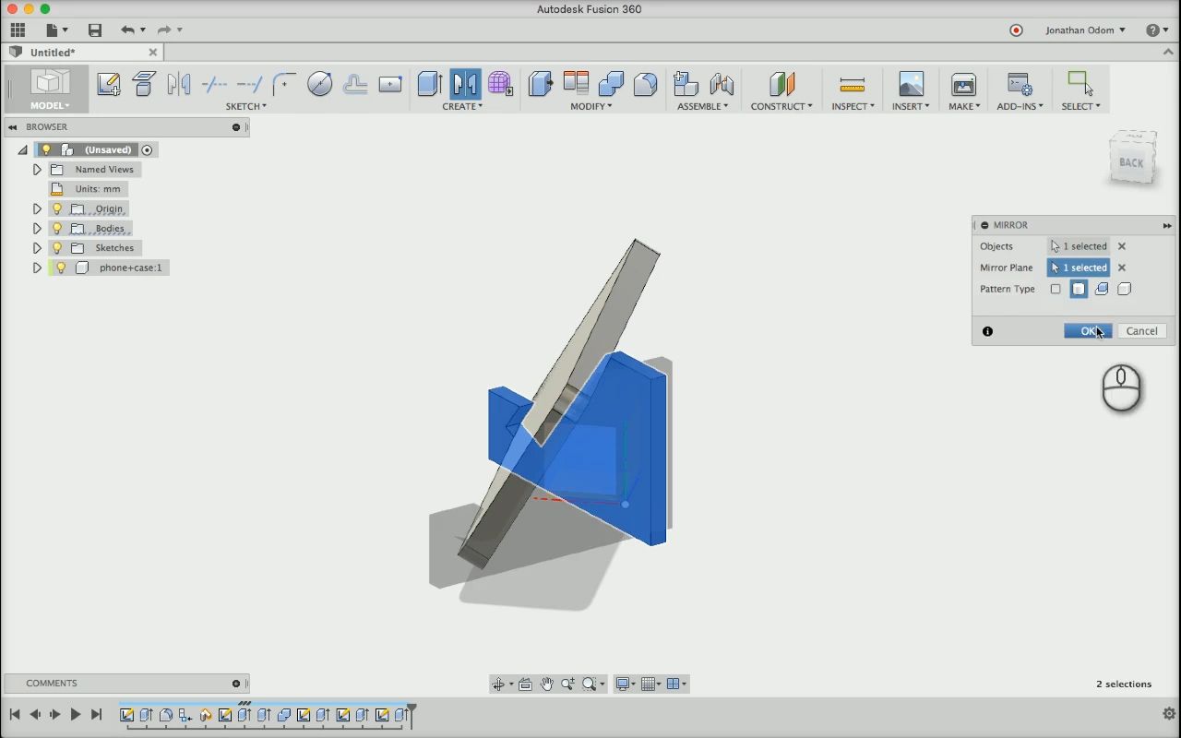The image size is (1181, 738).
Task: Click the Mirror dialog info icon
Action: (x=987, y=331)
